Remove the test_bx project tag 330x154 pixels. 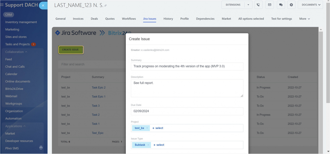[x=147, y=128]
